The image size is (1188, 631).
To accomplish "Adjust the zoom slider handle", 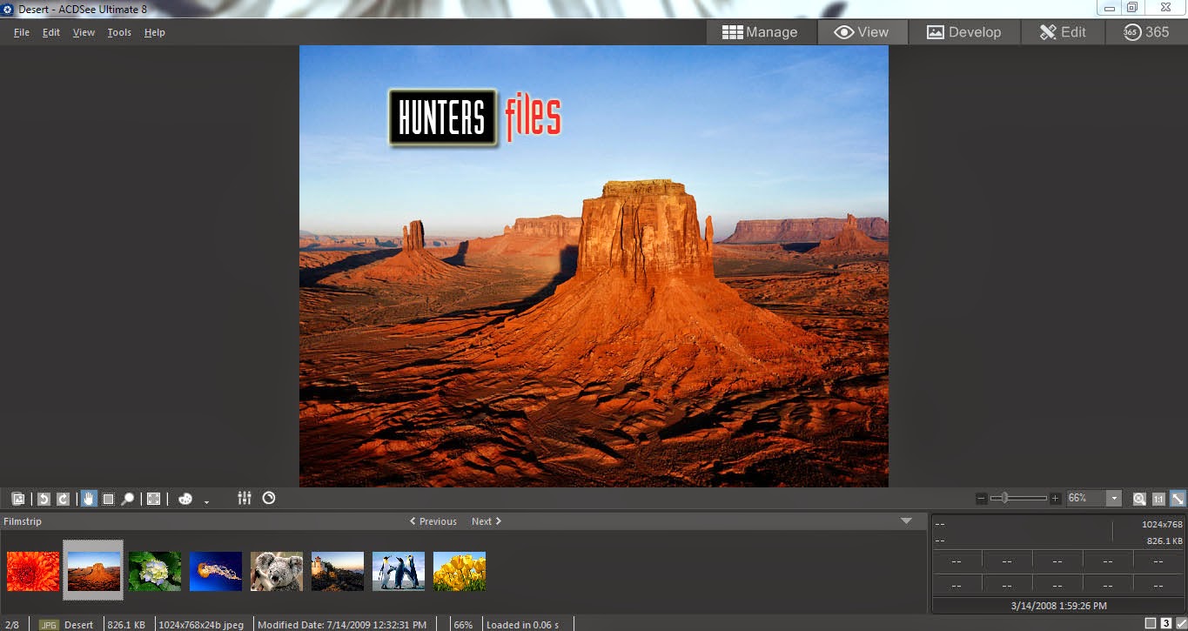I will tap(1004, 498).
